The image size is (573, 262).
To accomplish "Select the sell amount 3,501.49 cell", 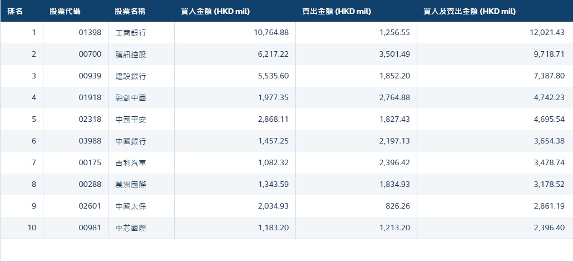I will (394, 55).
